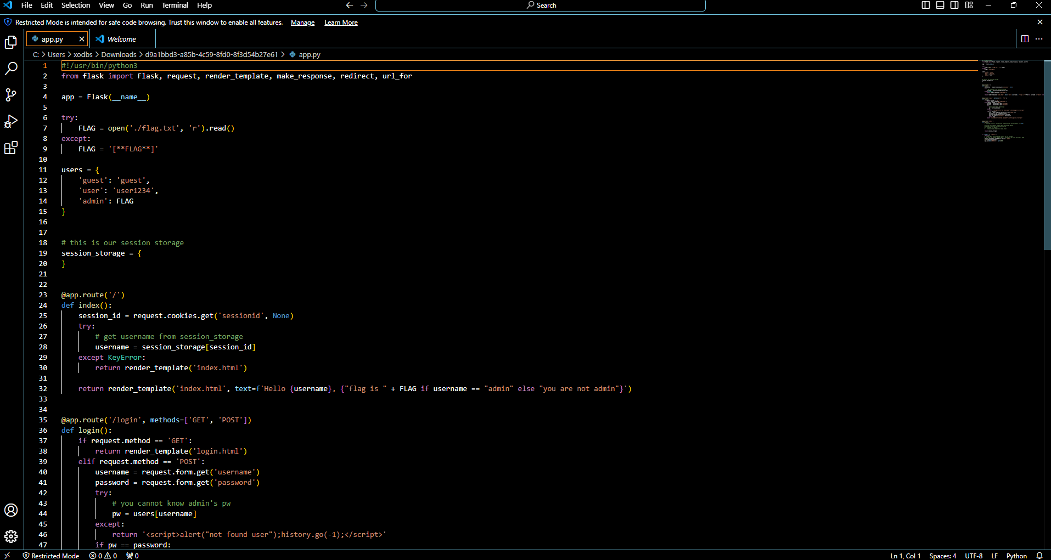Close the Restricted Mode notification banner
Image resolution: width=1051 pixels, height=560 pixels.
click(x=1040, y=22)
